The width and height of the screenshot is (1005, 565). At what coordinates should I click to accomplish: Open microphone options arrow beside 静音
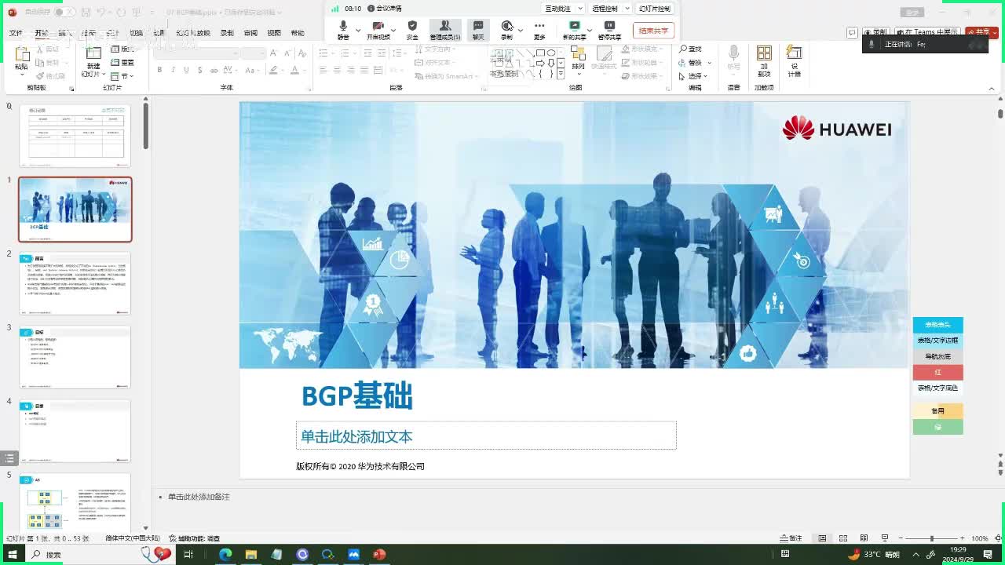click(x=358, y=30)
